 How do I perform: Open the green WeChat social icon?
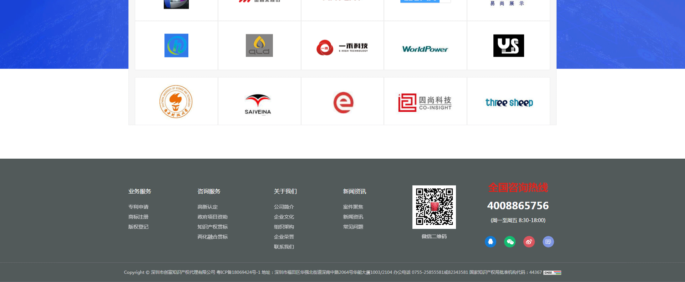(x=510, y=242)
